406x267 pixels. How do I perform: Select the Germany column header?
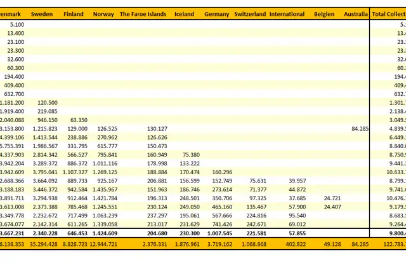(x=217, y=14)
